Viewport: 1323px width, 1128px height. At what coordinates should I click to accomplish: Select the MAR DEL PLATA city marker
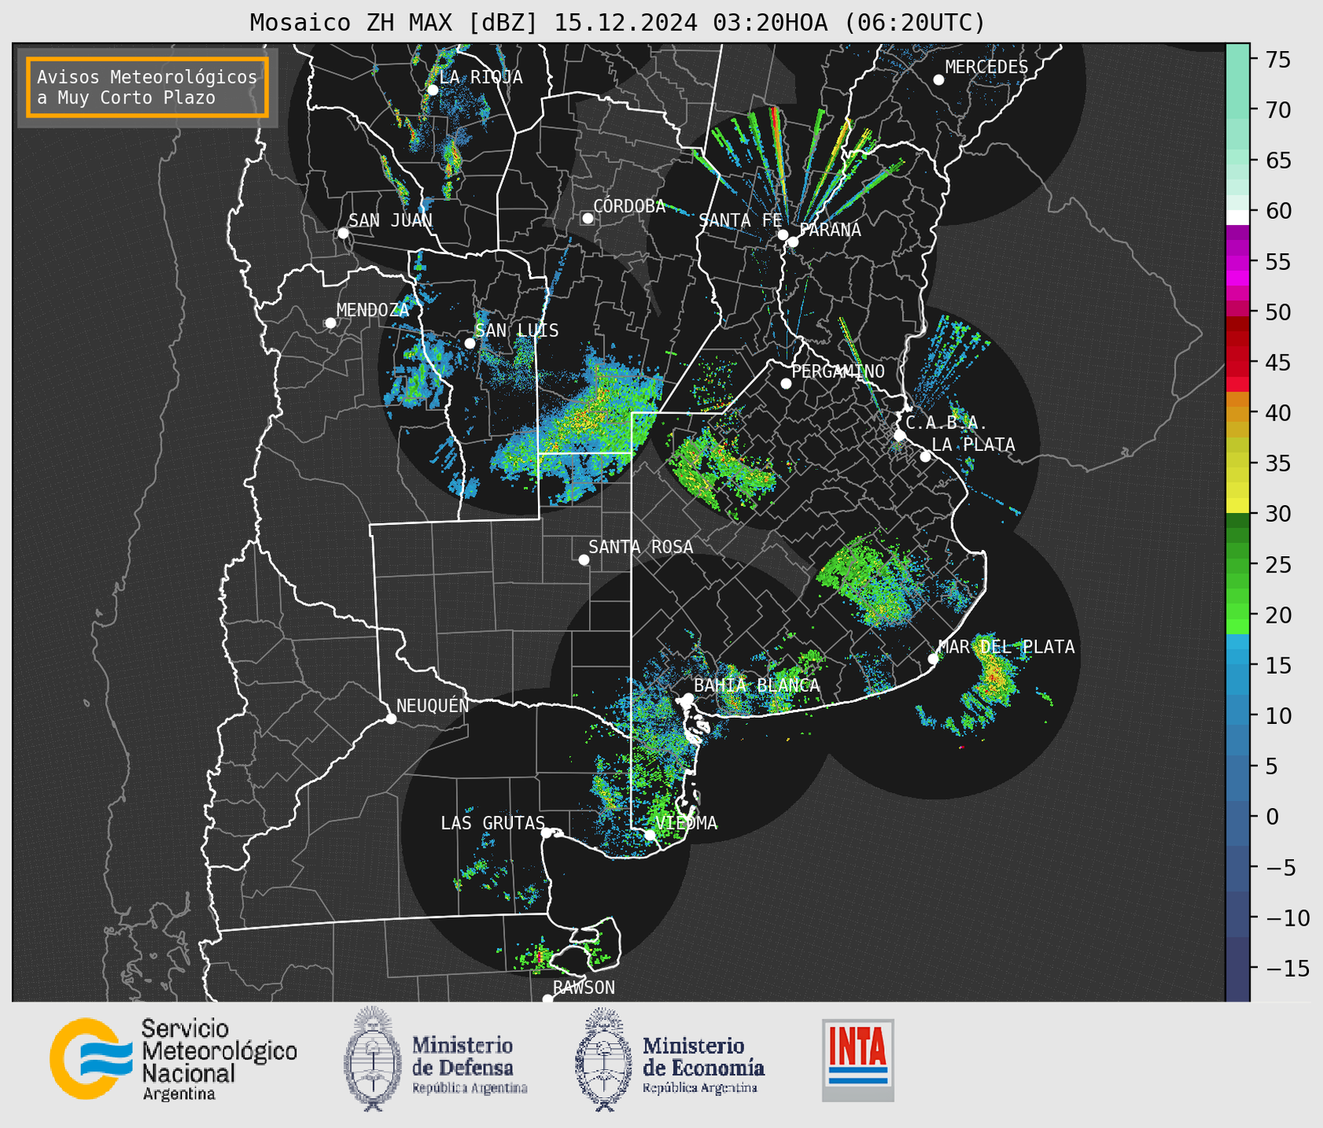click(933, 659)
